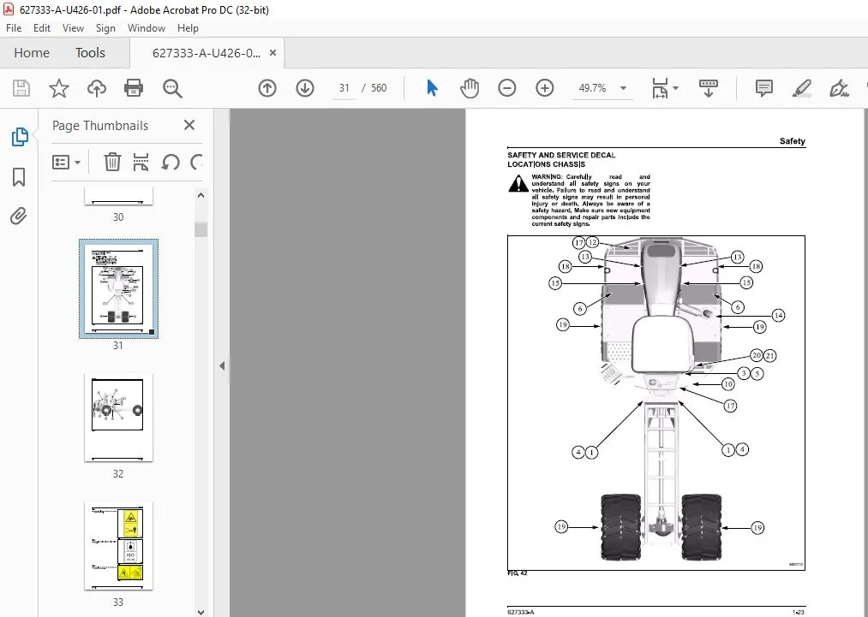Add a sticky note comment

coord(764,88)
